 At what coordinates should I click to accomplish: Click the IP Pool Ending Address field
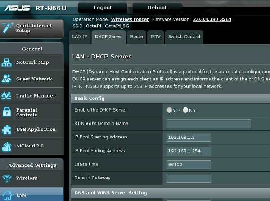click(189, 151)
